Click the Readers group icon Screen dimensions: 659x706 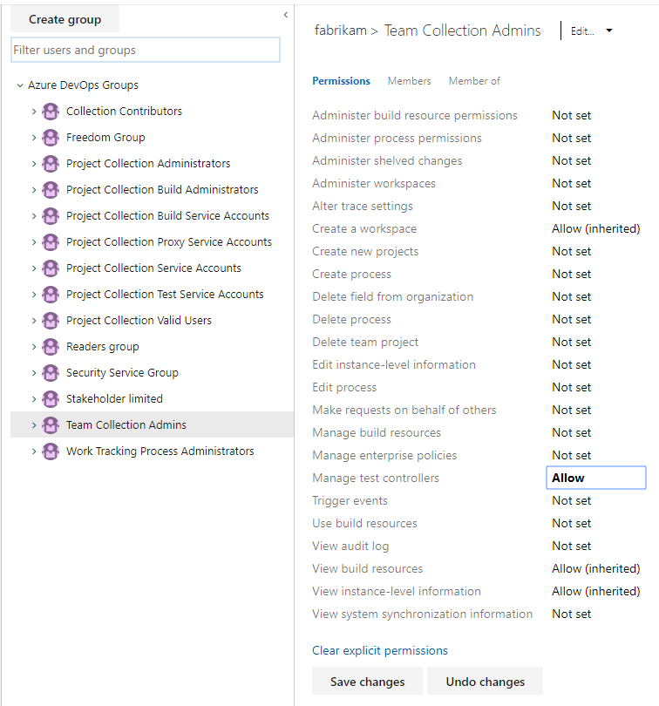tap(50, 346)
